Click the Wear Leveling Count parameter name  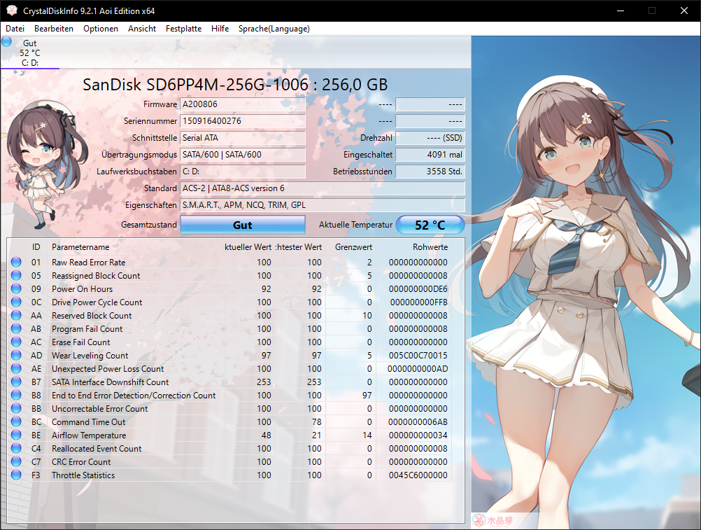(90, 356)
